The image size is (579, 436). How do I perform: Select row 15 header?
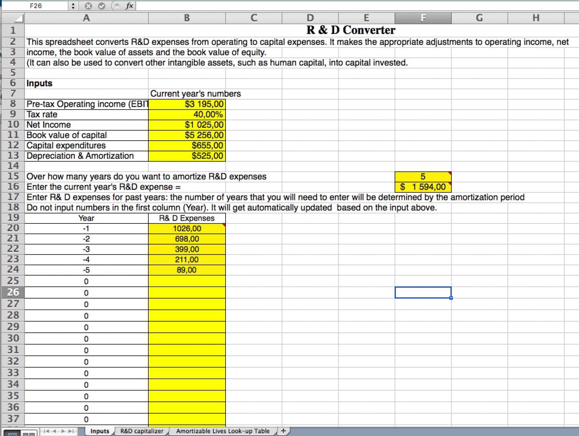tap(13, 176)
